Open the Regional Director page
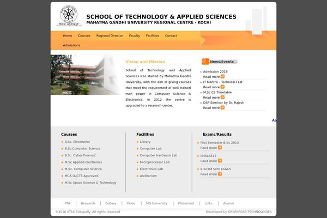Viewport: 327px width, 218px height. [110, 35]
